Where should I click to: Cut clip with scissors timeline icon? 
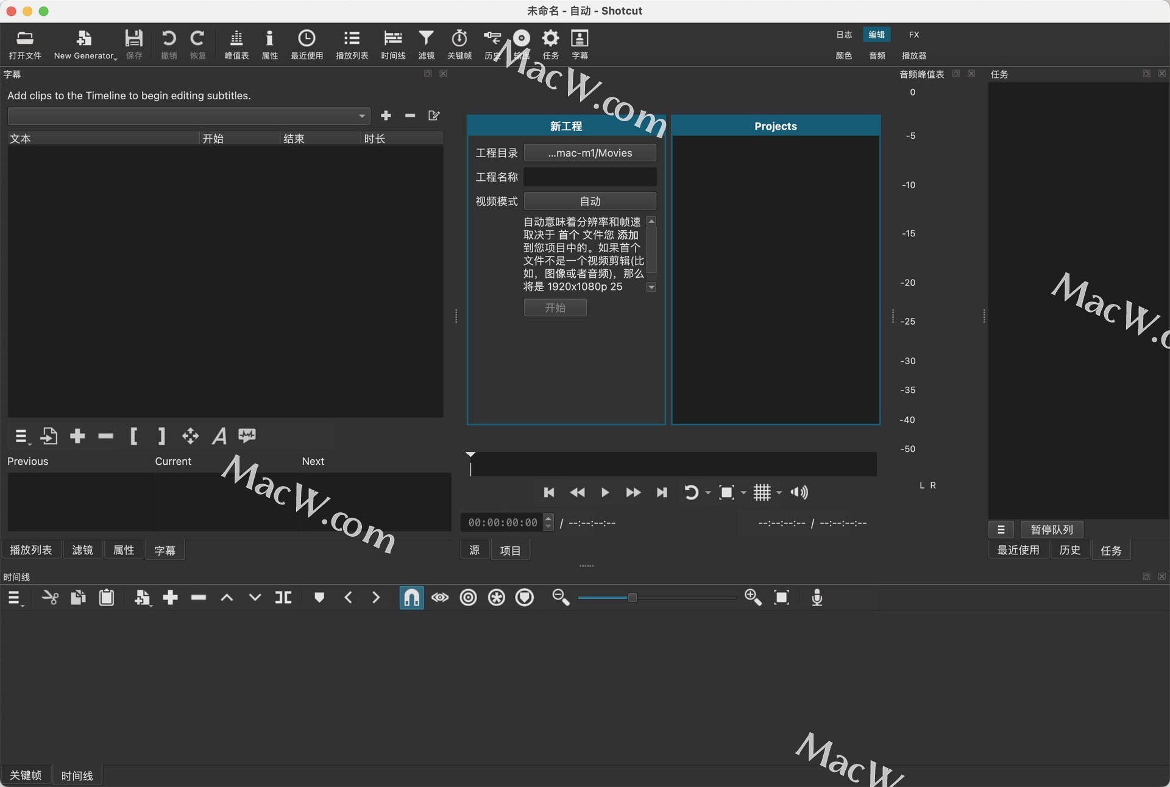[x=50, y=598]
